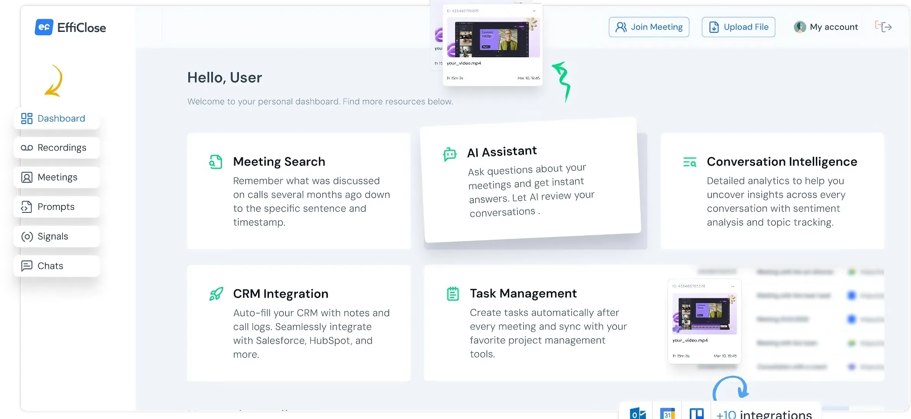Click the Trello integration icon
Viewport: 911px width, 419px height.
pos(697,414)
